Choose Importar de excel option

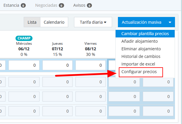(138, 64)
